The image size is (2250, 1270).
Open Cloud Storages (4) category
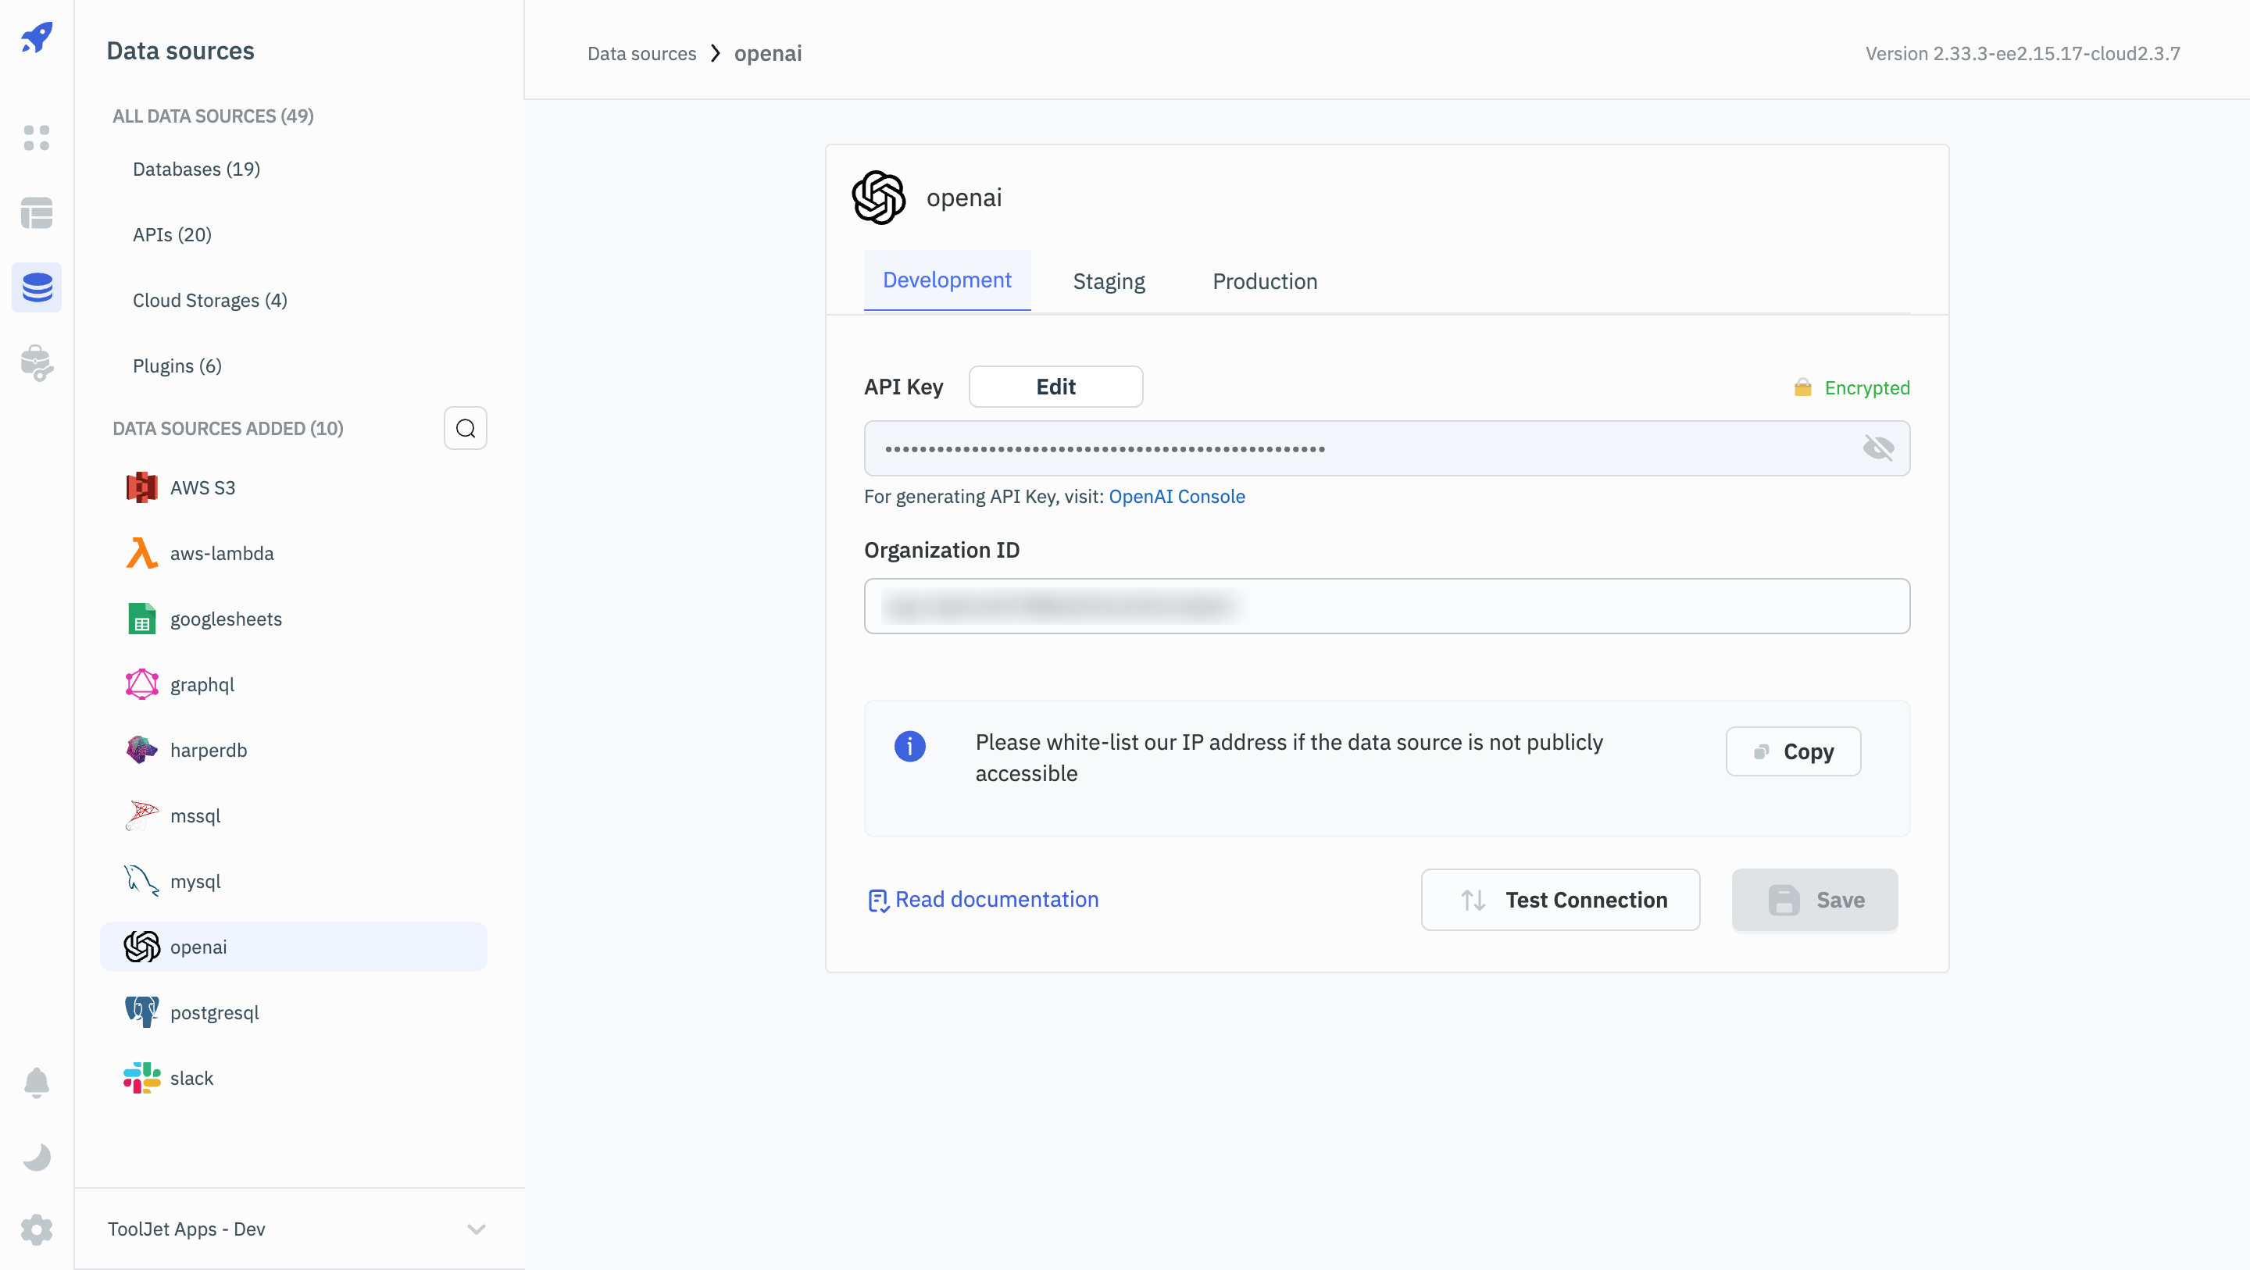[209, 301]
